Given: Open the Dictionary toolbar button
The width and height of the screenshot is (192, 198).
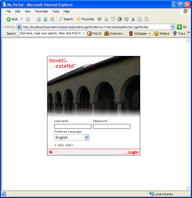Looking at the screenshot, I should (114, 34).
